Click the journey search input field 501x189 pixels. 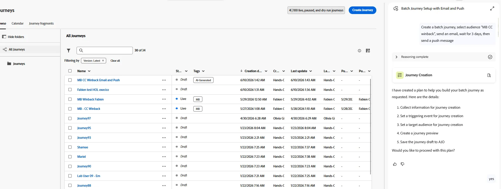105,51
